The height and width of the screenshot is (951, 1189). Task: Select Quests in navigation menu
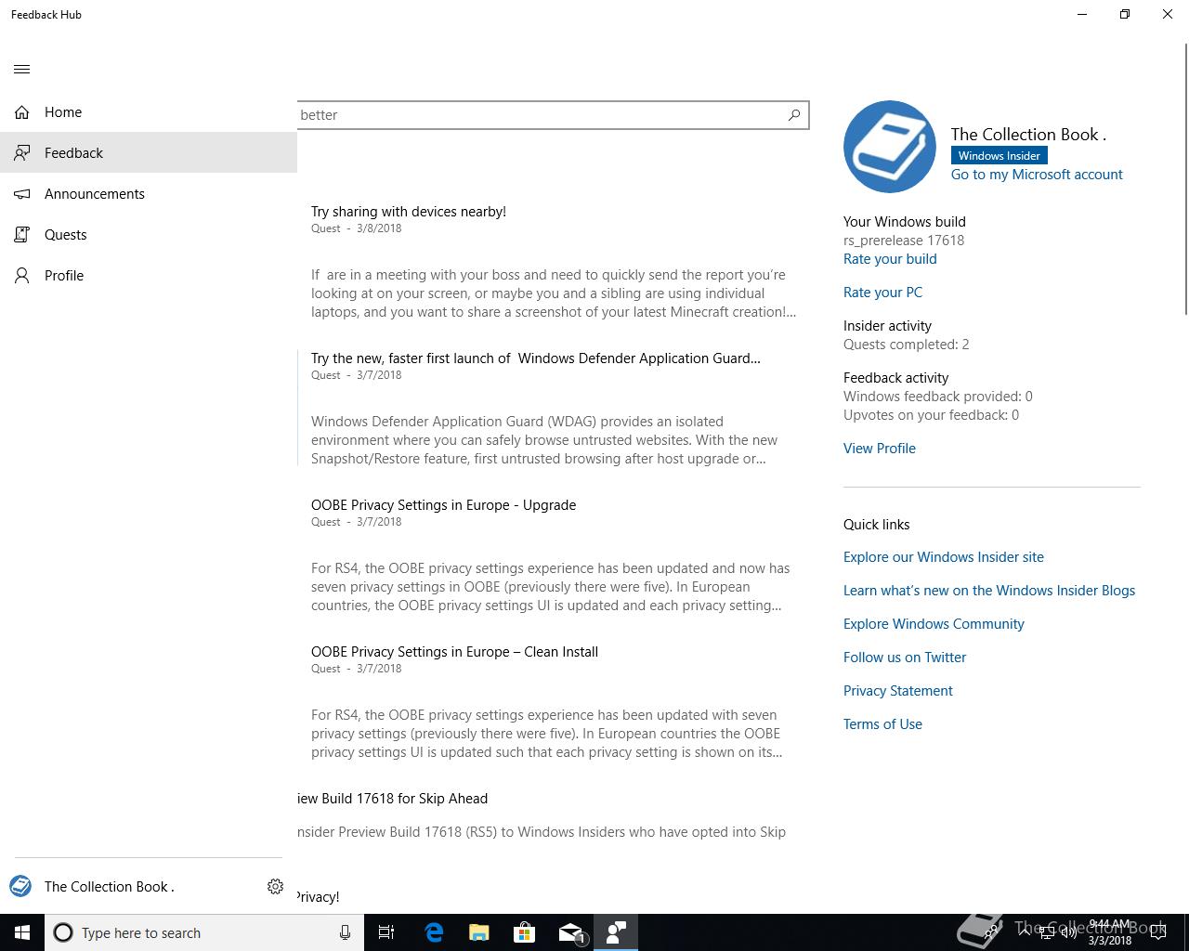[149, 235]
